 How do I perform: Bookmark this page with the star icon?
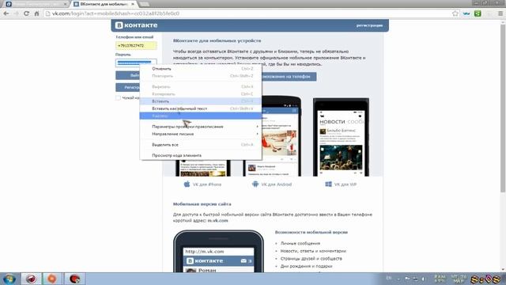pyautogui.click(x=455, y=13)
